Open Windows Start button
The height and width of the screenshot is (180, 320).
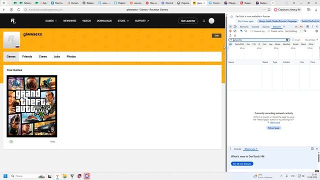pyautogui.click(x=5, y=176)
